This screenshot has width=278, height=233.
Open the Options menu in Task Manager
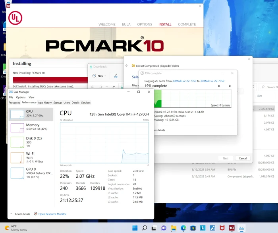21,97
